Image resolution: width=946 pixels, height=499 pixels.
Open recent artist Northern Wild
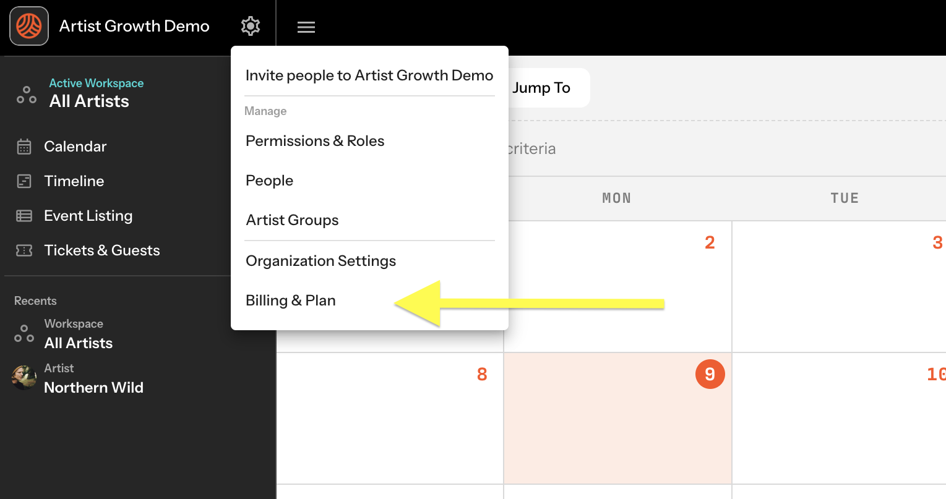coord(94,378)
